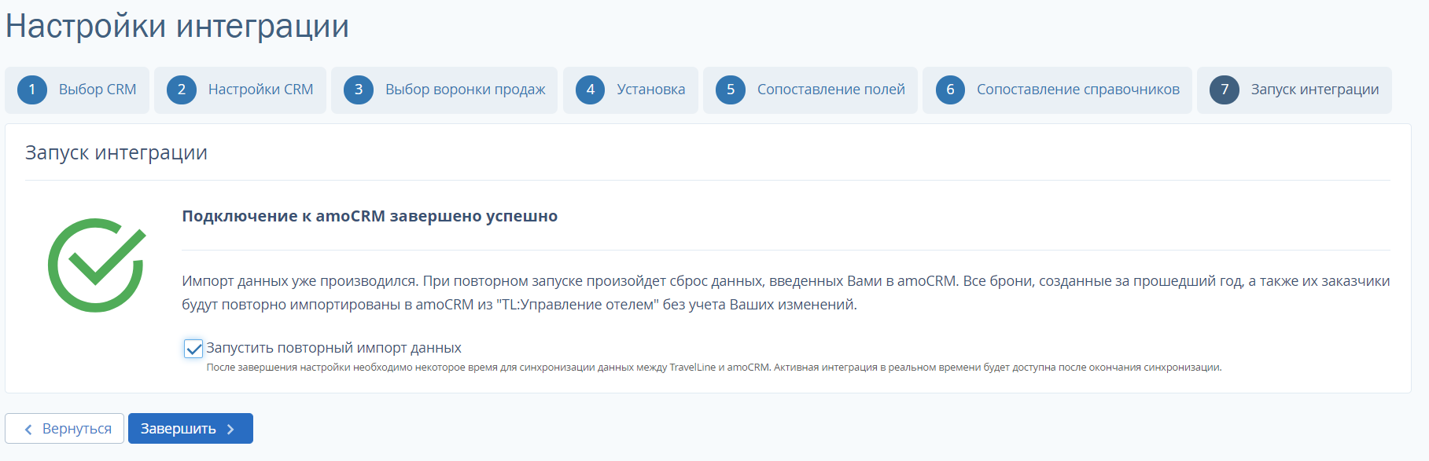Click the number 5 step circle
1429x461 pixels.
click(731, 90)
